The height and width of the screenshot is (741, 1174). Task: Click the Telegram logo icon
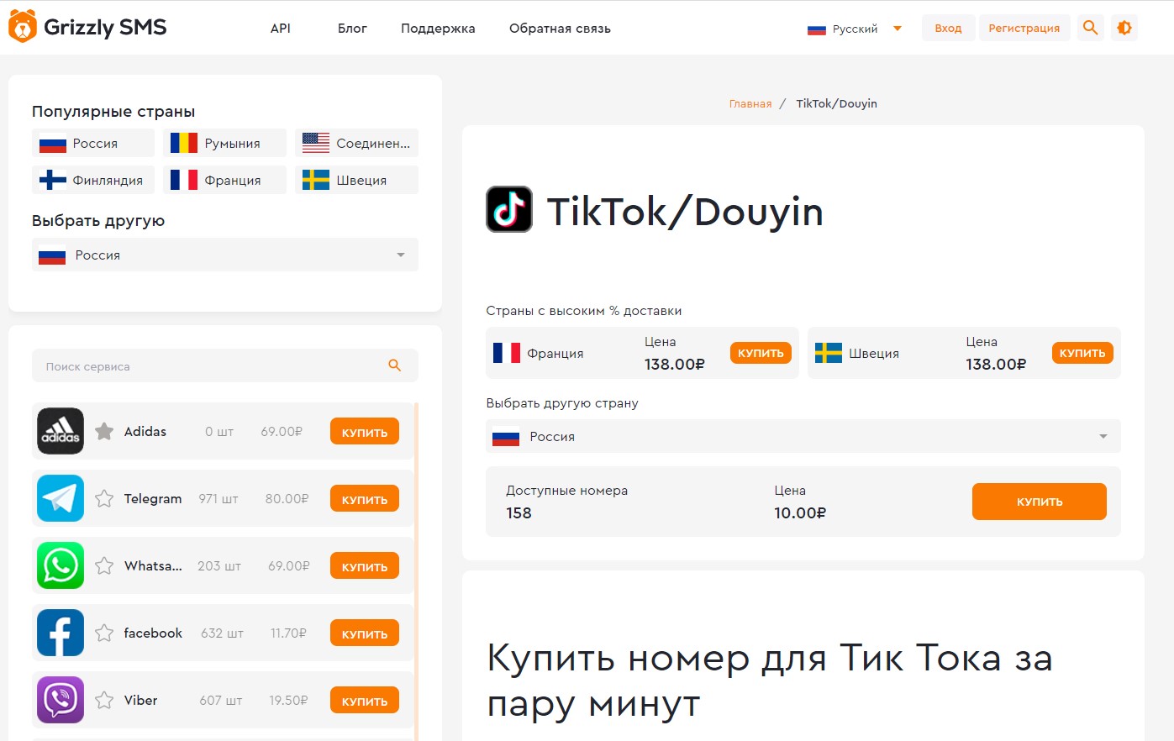[x=61, y=498]
